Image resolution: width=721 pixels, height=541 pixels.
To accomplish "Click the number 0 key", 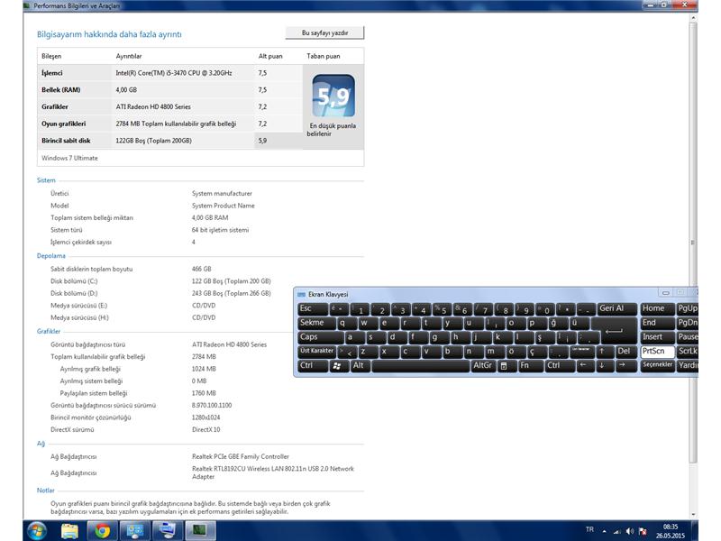I will point(545,308).
